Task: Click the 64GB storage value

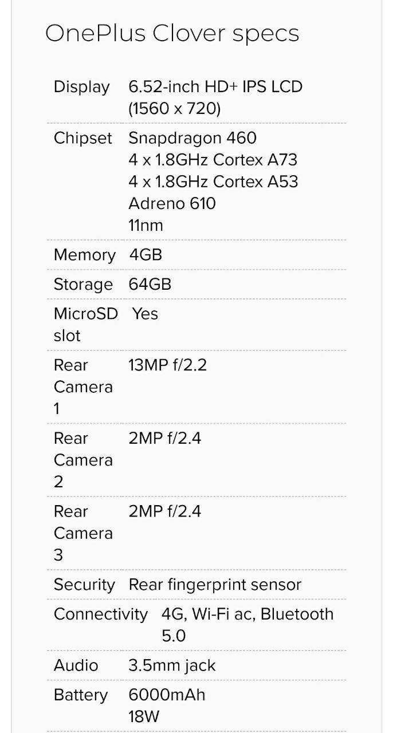Action: click(x=150, y=285)
